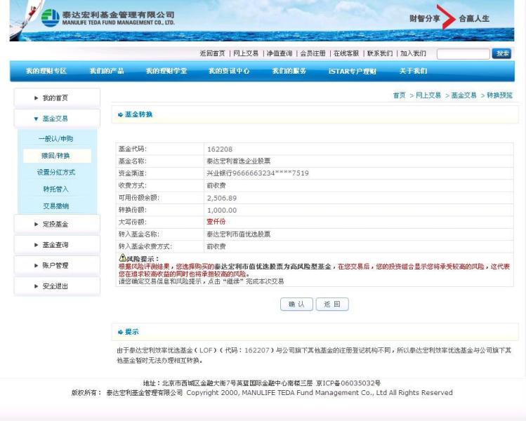Click the 联系我们 top link
526x421 pixels.
380,53
